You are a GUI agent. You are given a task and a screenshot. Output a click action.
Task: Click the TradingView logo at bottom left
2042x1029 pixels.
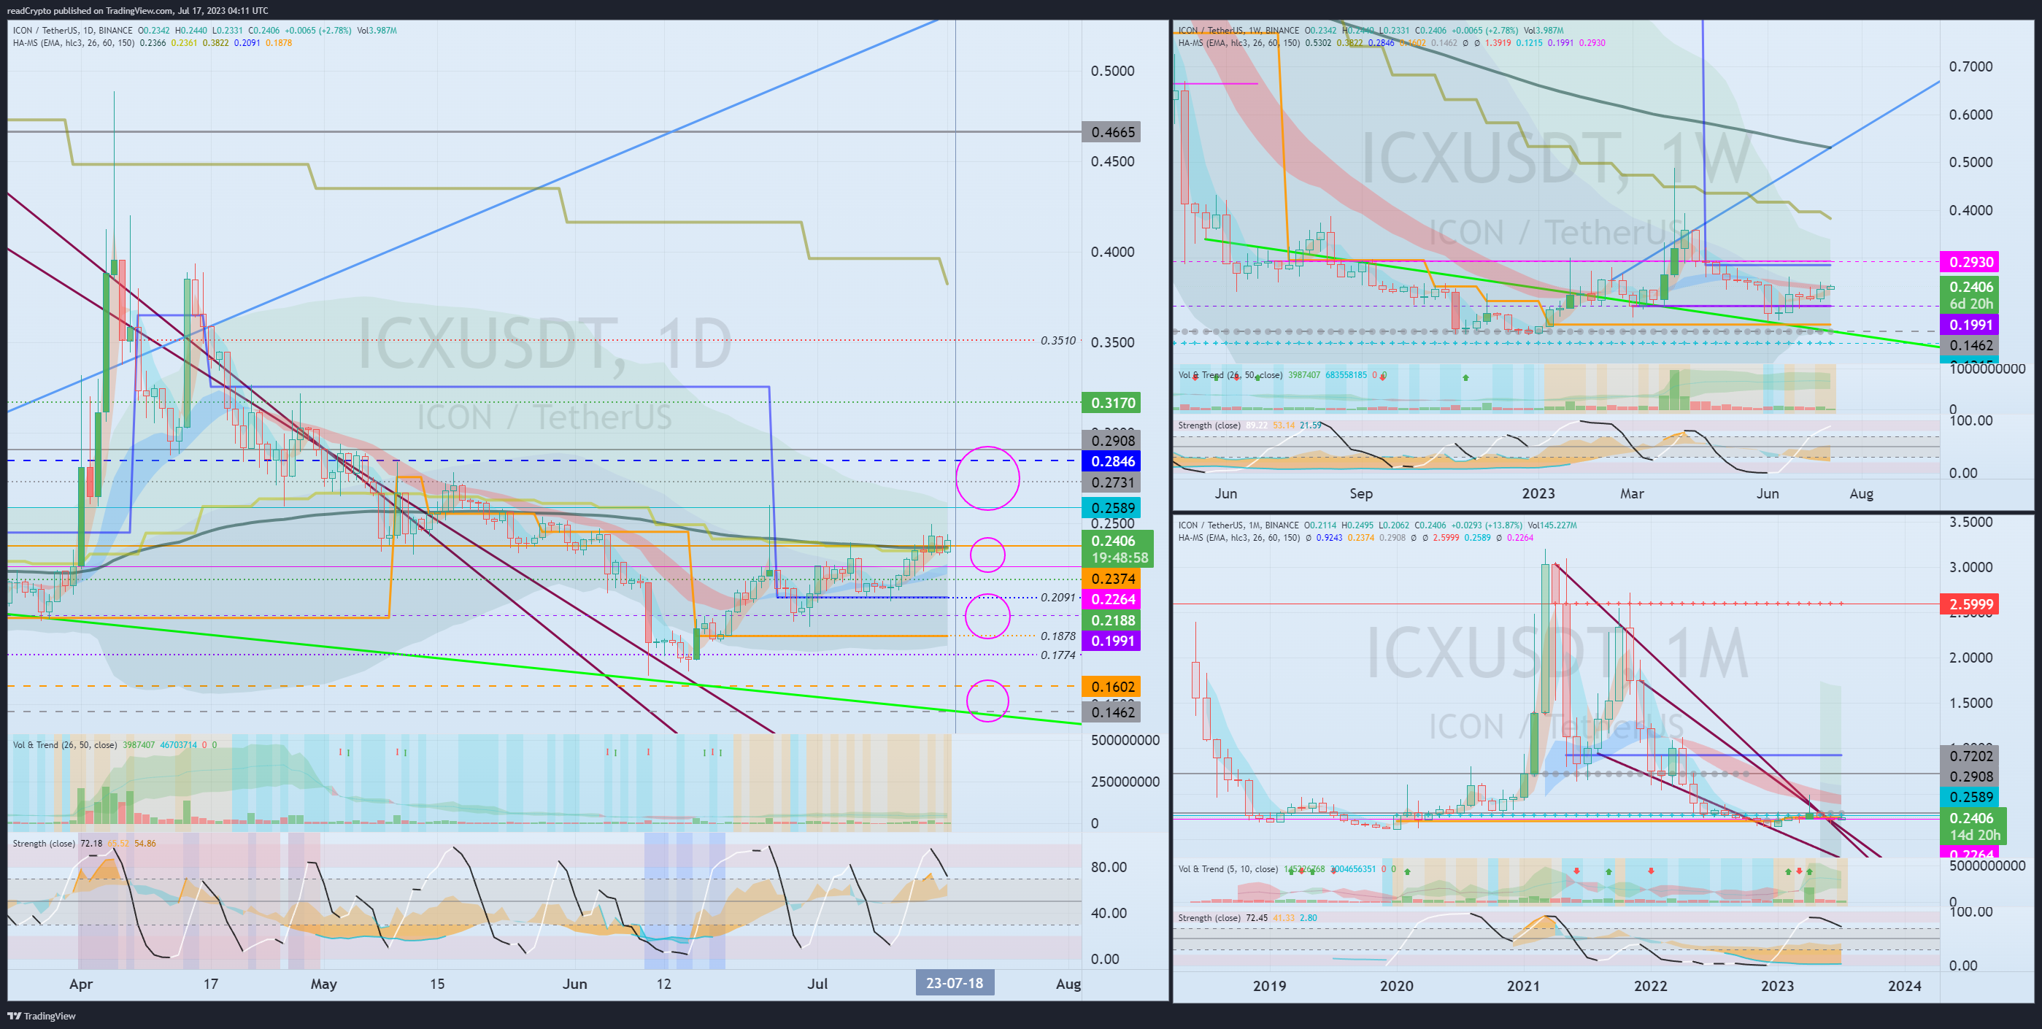click(x=41, y=1016)
